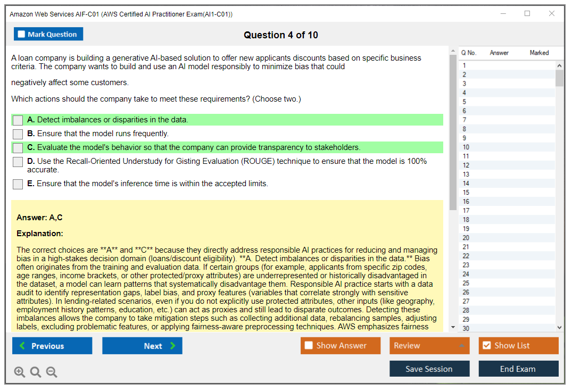This screenshot has height=391, width=572.
Task: Click the green left arrow on Previous
Action: coord(22,346)
